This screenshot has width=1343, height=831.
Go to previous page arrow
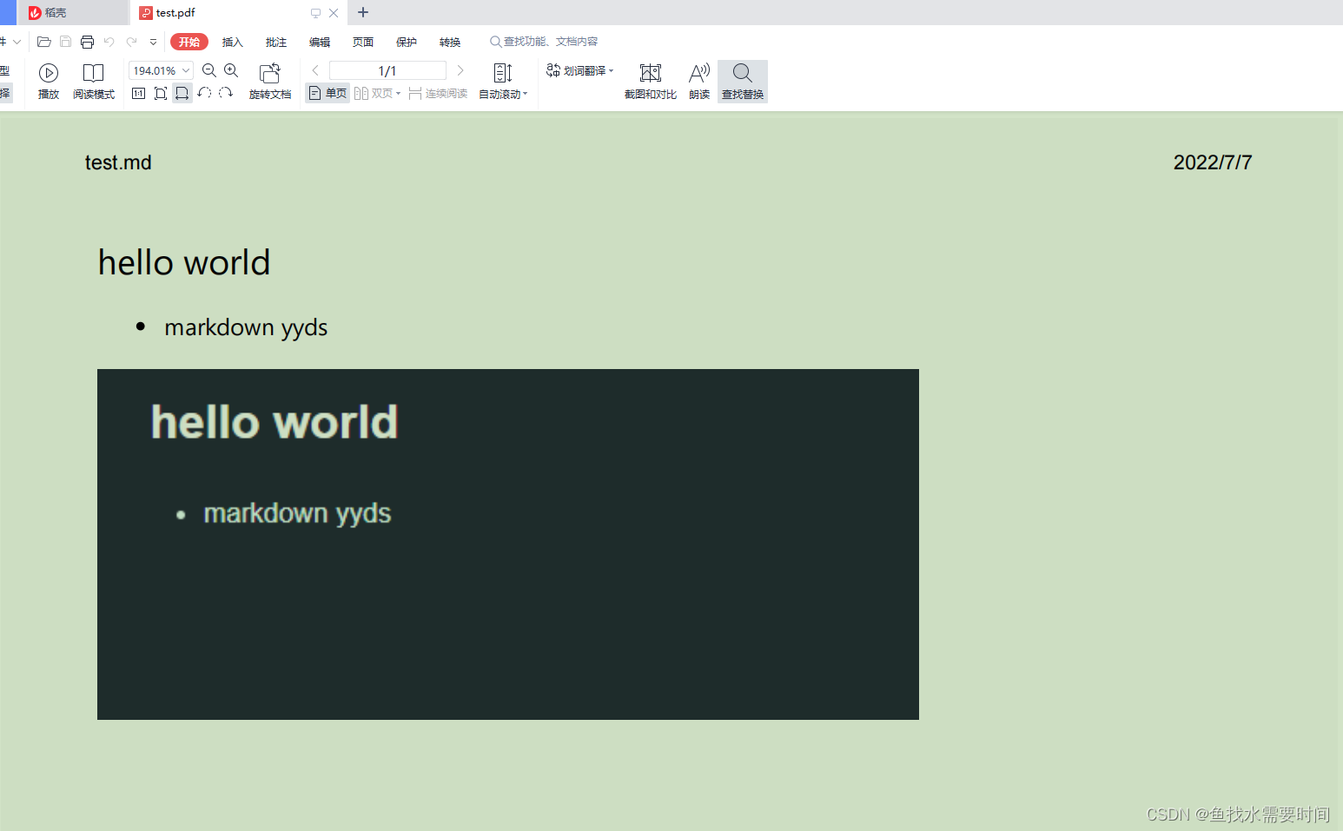[315, 70]
